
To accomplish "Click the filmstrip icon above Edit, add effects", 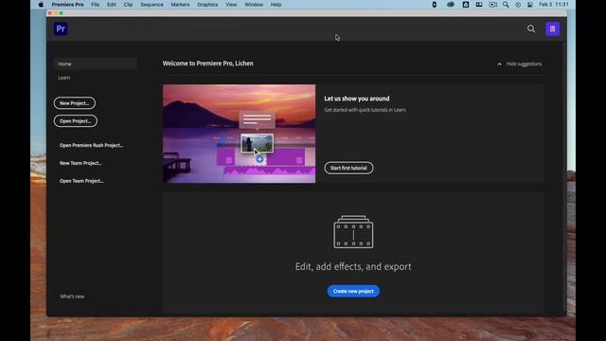I will tap(353, 231).
